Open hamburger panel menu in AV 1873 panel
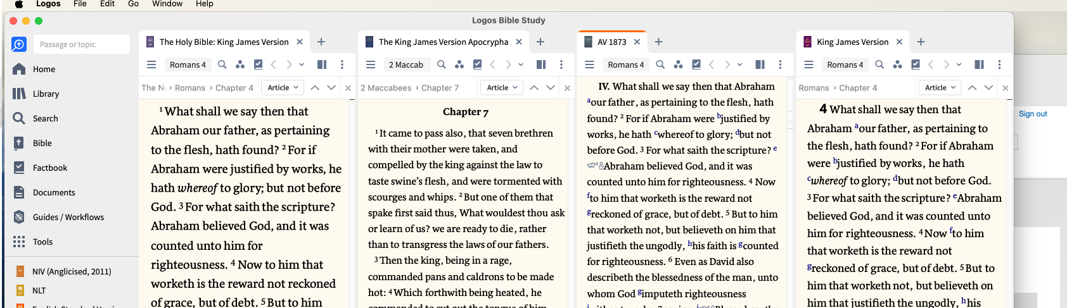Viewport: 1067px width, 308px height. (589, 65)
